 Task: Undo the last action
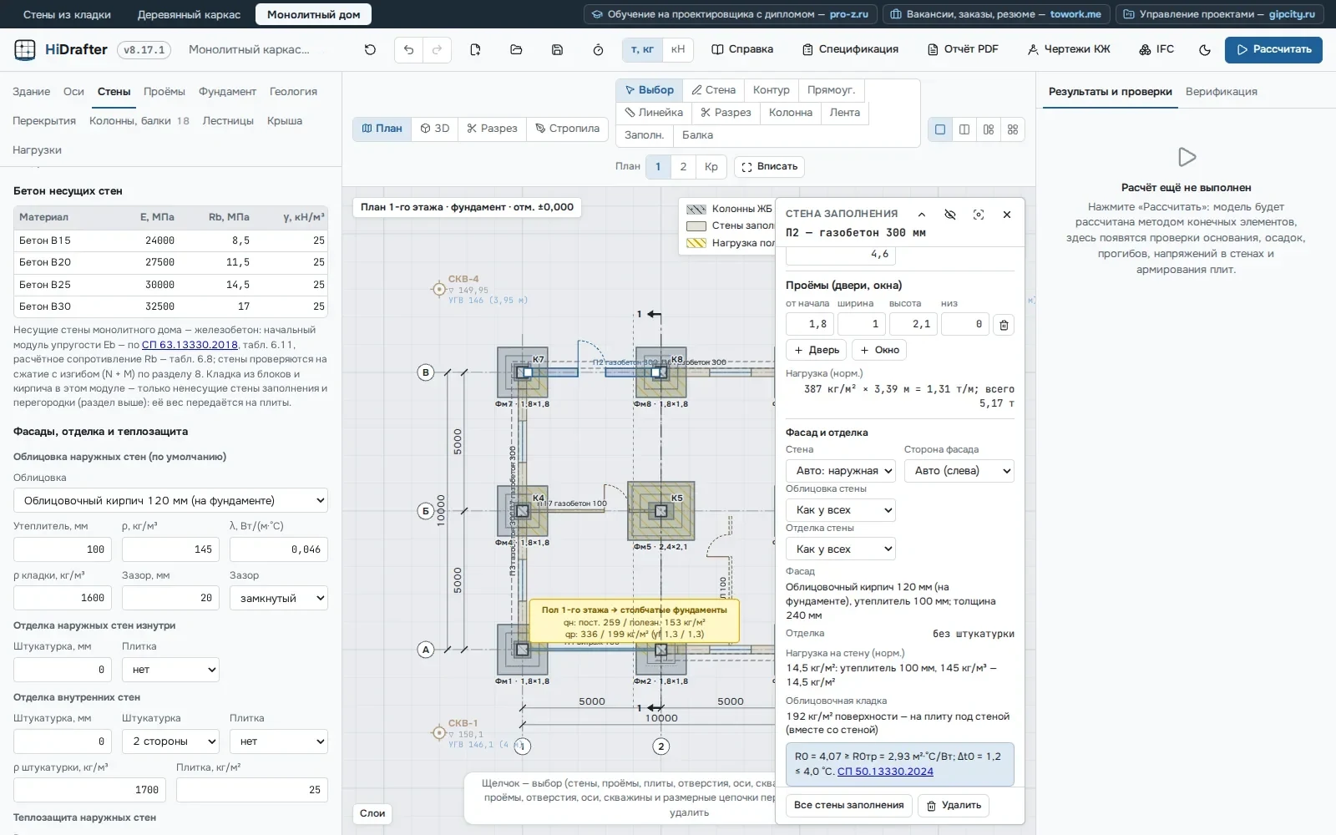(408, 49)
